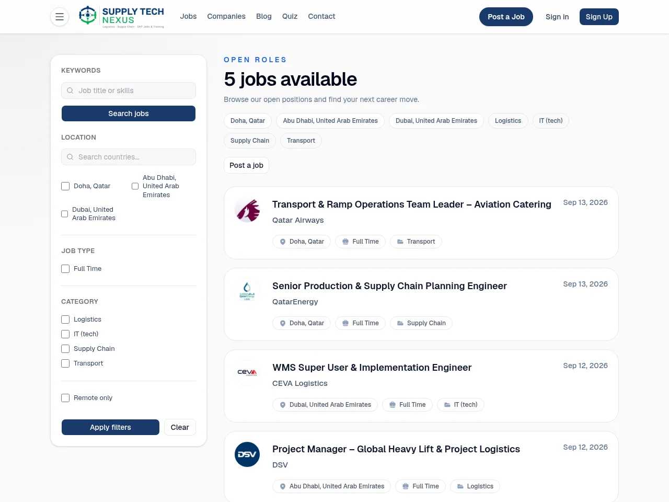Open Transport & Ramp Operations Team Leader job

point(412,204)
